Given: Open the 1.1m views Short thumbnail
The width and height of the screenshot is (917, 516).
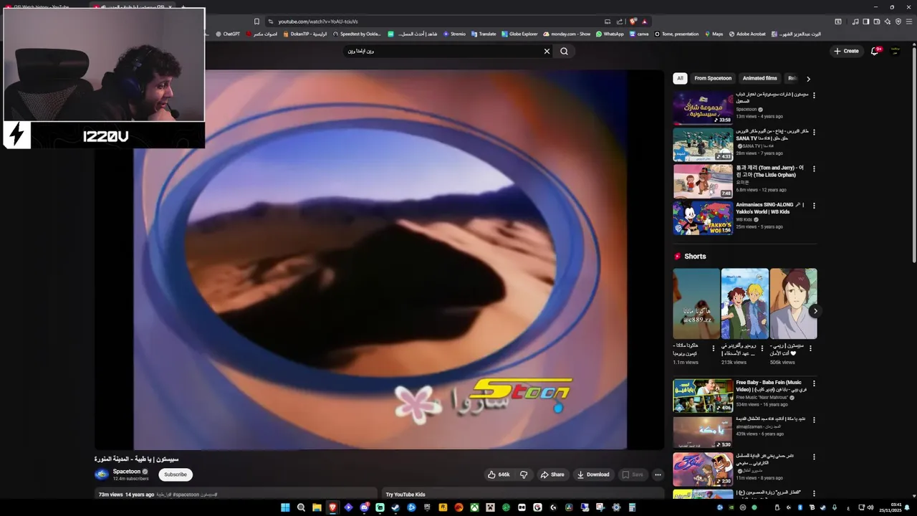Looking at the screenshot, I should point(696,303).
